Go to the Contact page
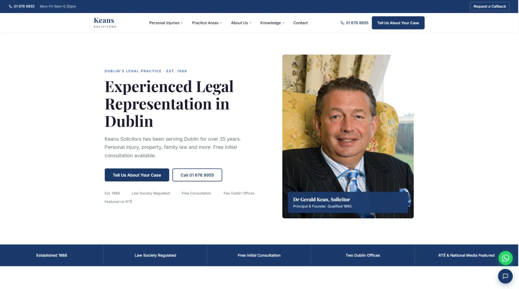This screenshot has height=289, width=519. [x=300, y=23]
